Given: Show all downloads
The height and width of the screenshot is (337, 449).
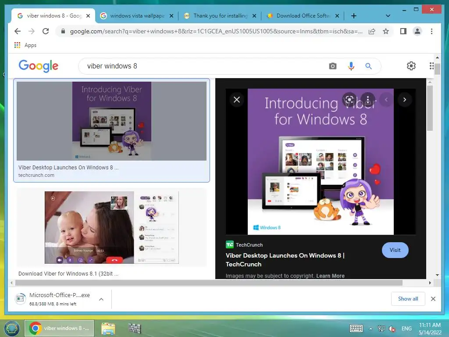Looking at the screenshot, I should (408, 299).
